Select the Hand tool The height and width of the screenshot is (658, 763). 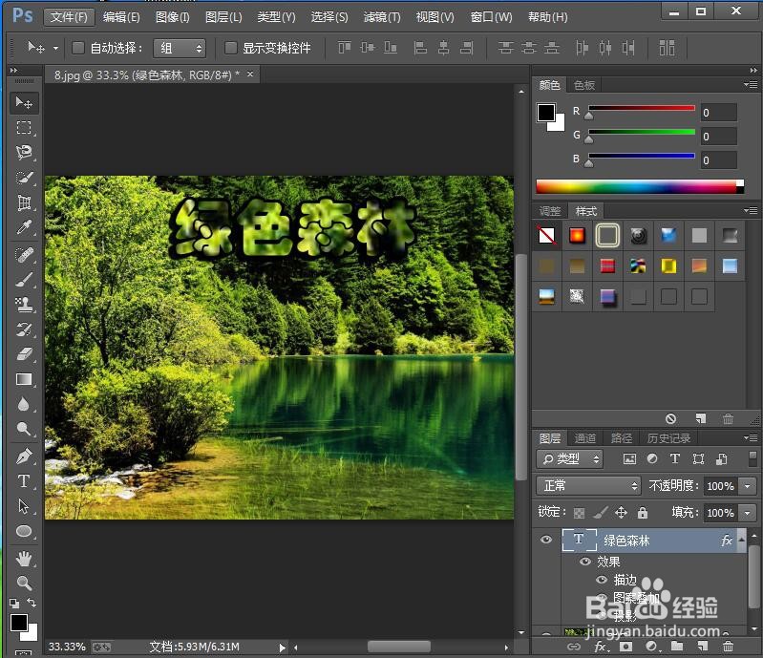point(23,559)
